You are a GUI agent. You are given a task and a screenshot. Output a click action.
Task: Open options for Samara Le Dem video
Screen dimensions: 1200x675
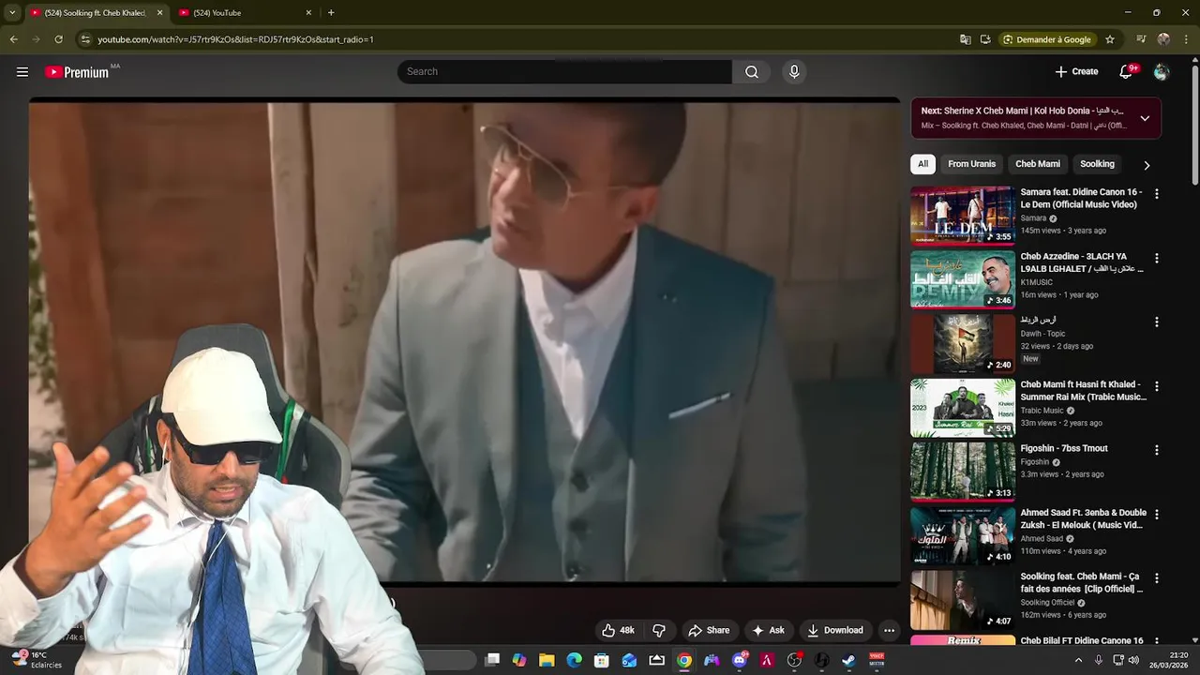[x=1156, y=194]
